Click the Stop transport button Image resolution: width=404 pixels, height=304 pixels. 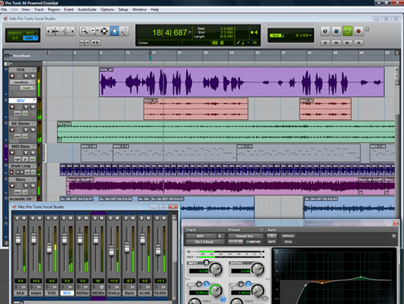(336, 31)
